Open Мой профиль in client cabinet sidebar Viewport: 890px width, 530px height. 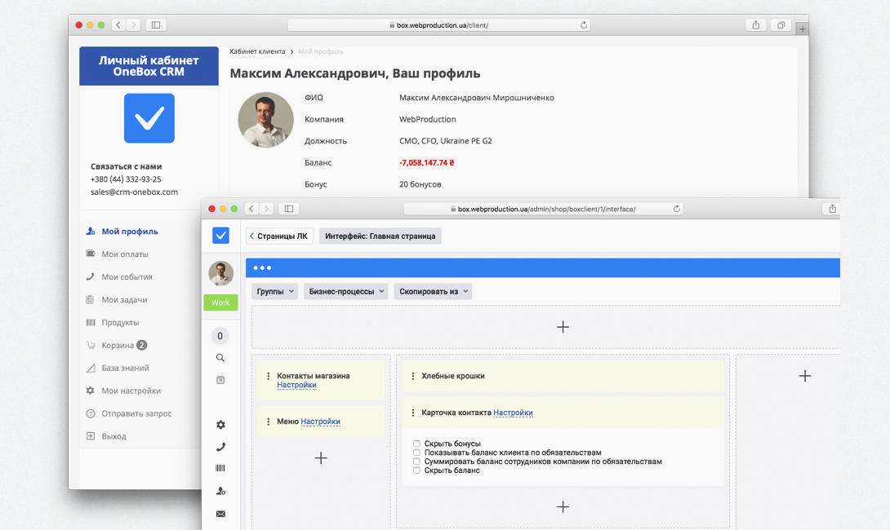pyautogui.click(x=129, y=232)
